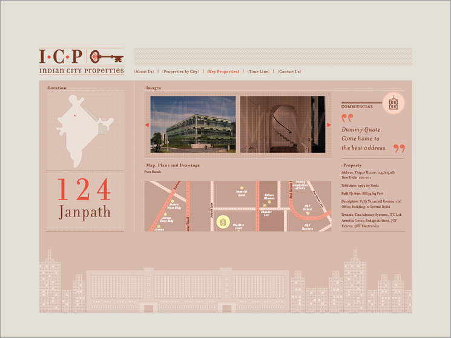Click the red dot on India map
Screen dimensions: 451x338
click(x=75, y=115)
